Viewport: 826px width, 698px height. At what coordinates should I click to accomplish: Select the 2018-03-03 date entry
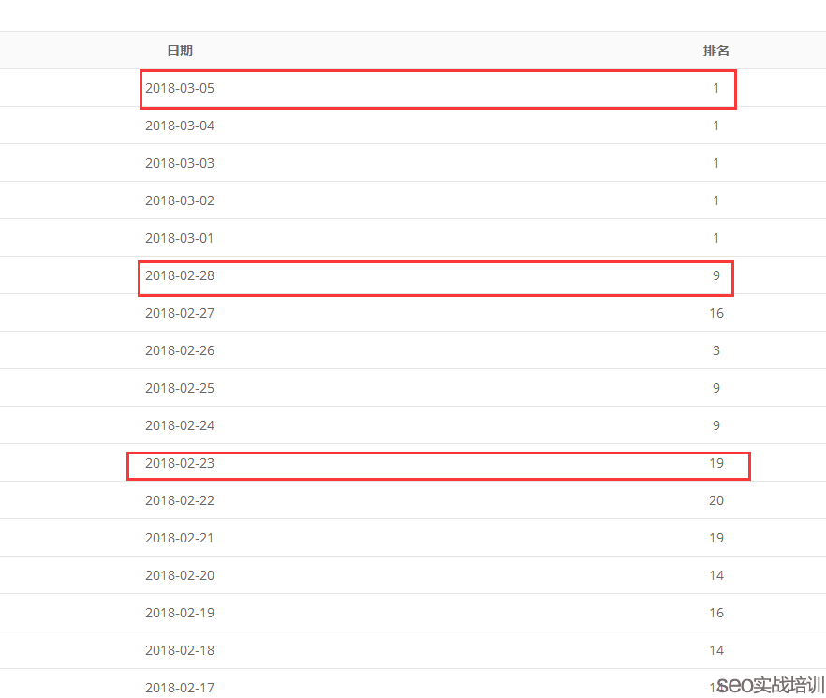180,163
